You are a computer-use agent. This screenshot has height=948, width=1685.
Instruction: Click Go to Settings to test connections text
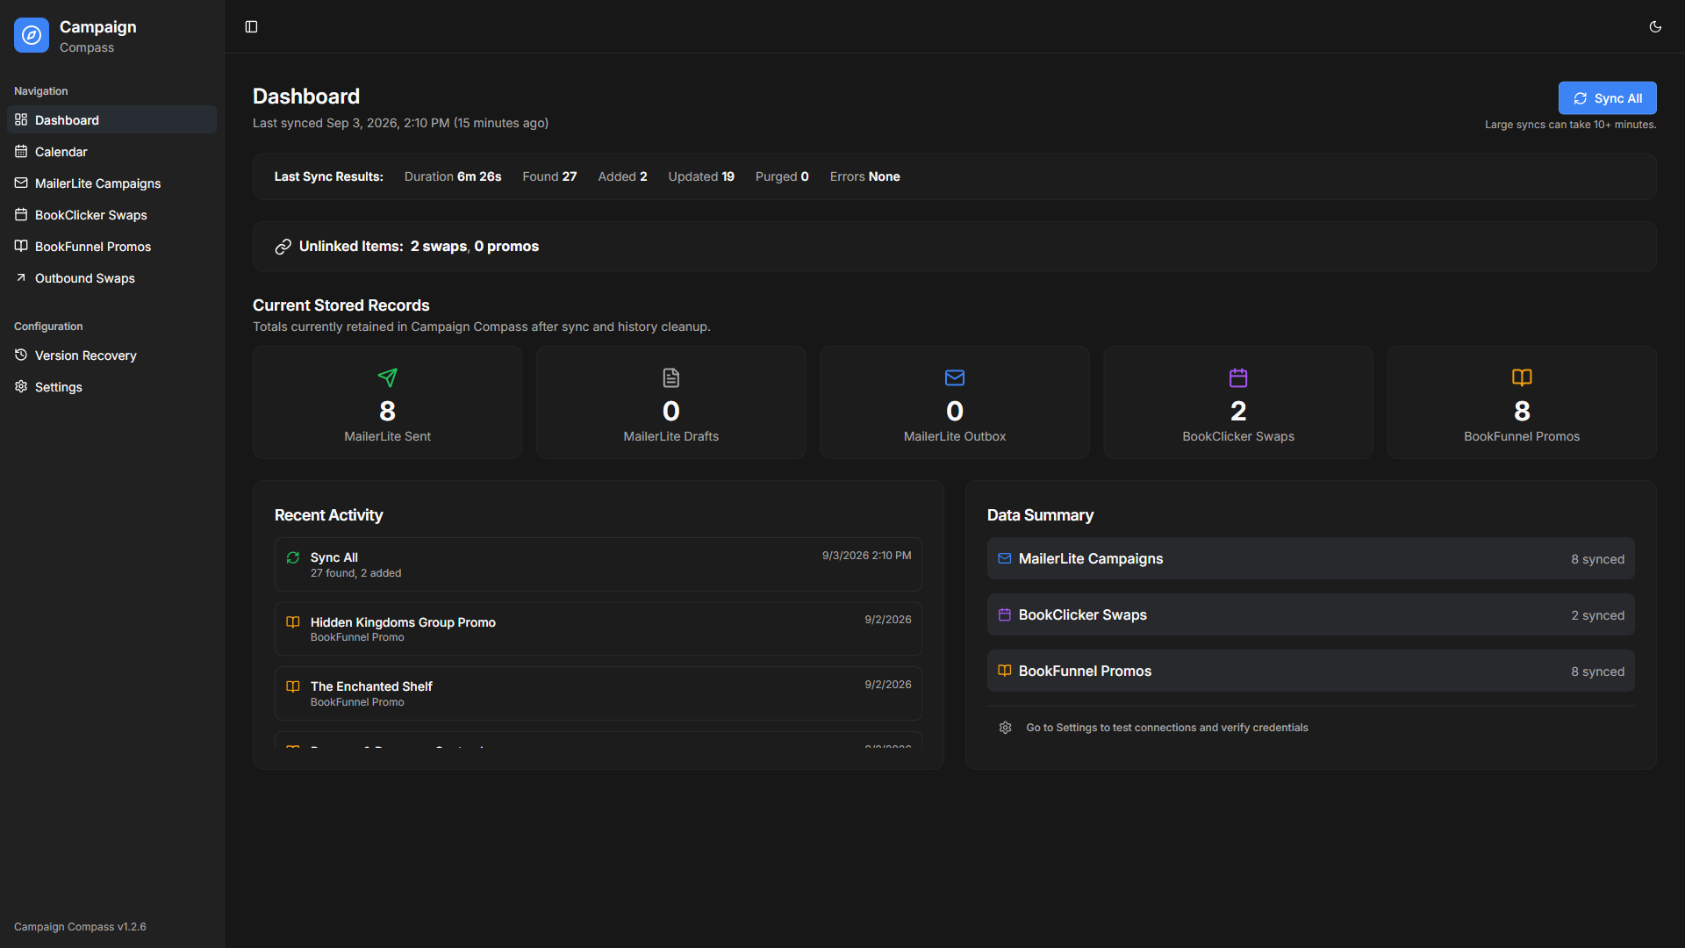(1166, 728)
